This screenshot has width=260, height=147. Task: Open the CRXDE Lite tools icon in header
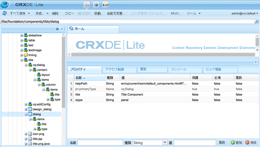(x=87, y=5)
